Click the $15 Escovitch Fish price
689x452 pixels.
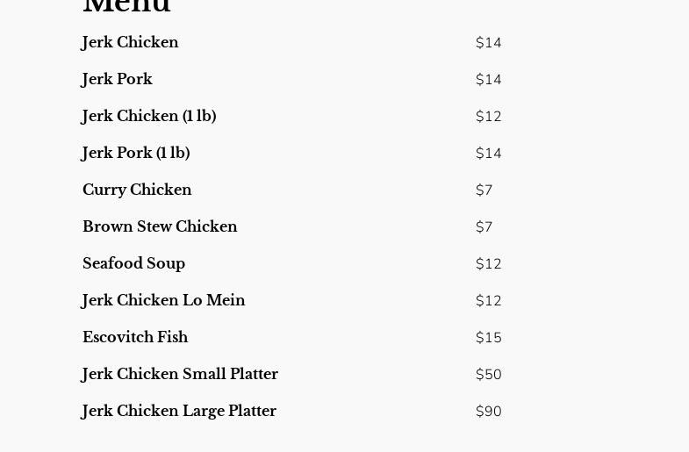(489, 338)
